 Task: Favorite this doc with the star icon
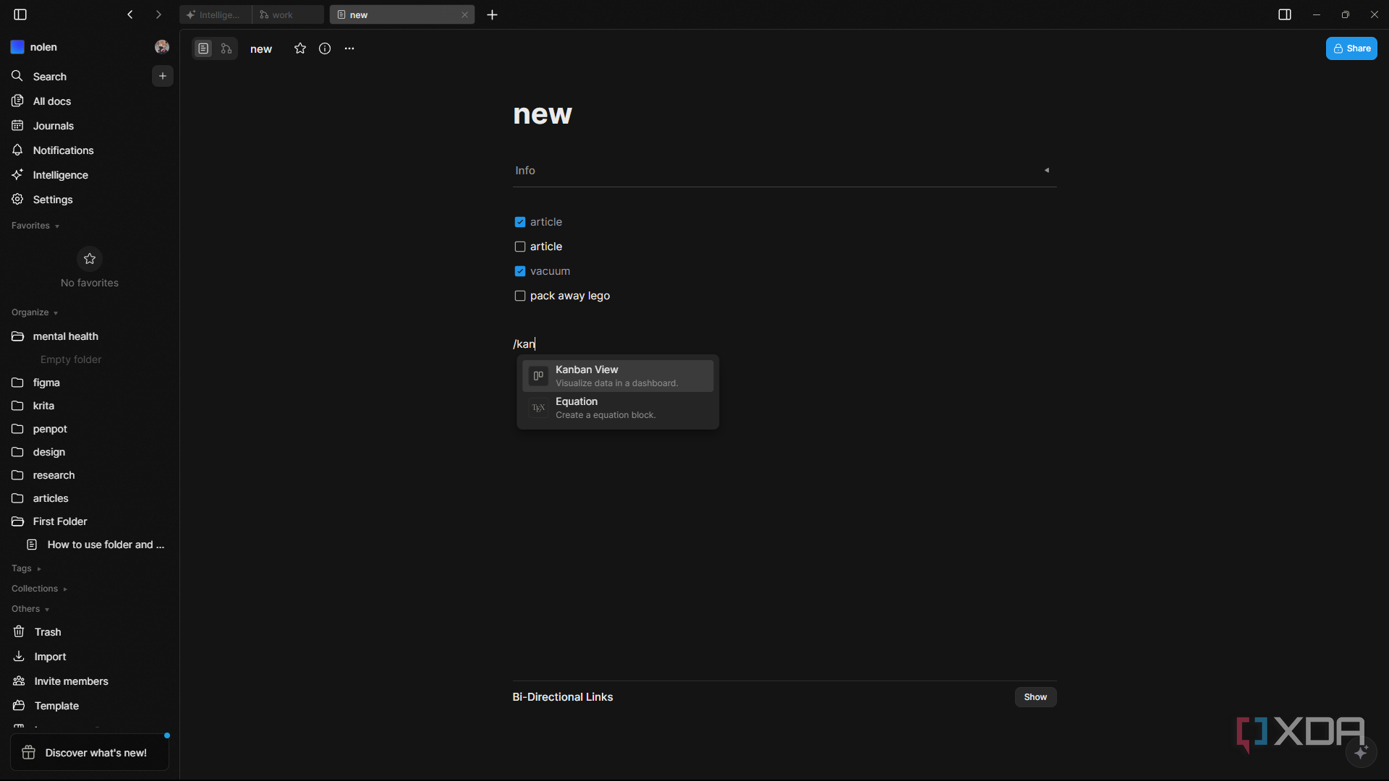pyautogui.click(x=300, y=48)
